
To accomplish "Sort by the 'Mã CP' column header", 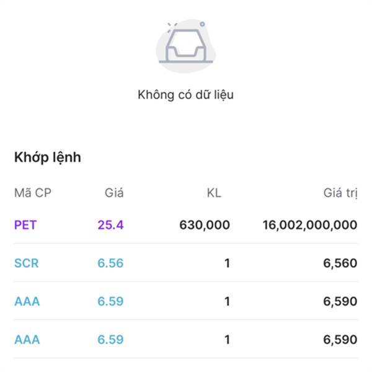I will tap(33, 193).
